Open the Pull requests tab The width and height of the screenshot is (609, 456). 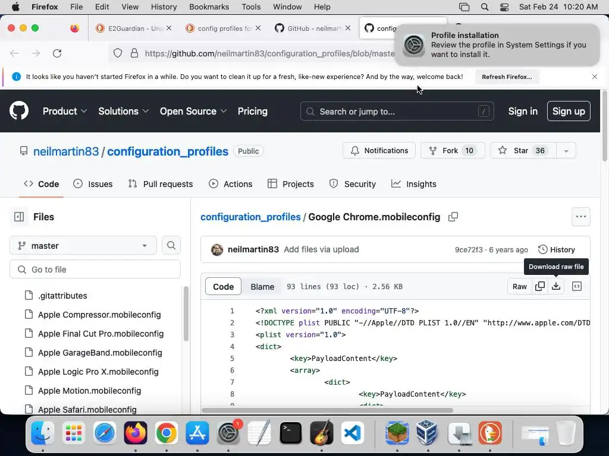[x=161, y=184]
